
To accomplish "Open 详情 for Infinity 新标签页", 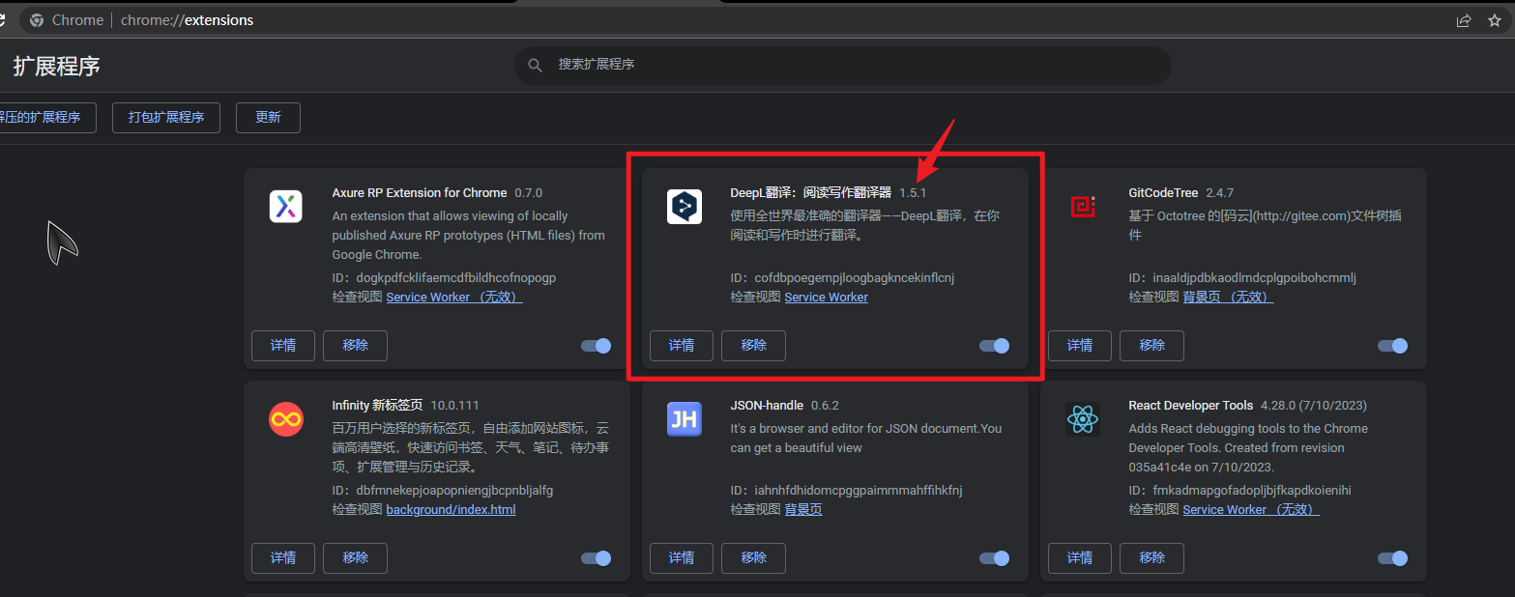I will [283, 558].
